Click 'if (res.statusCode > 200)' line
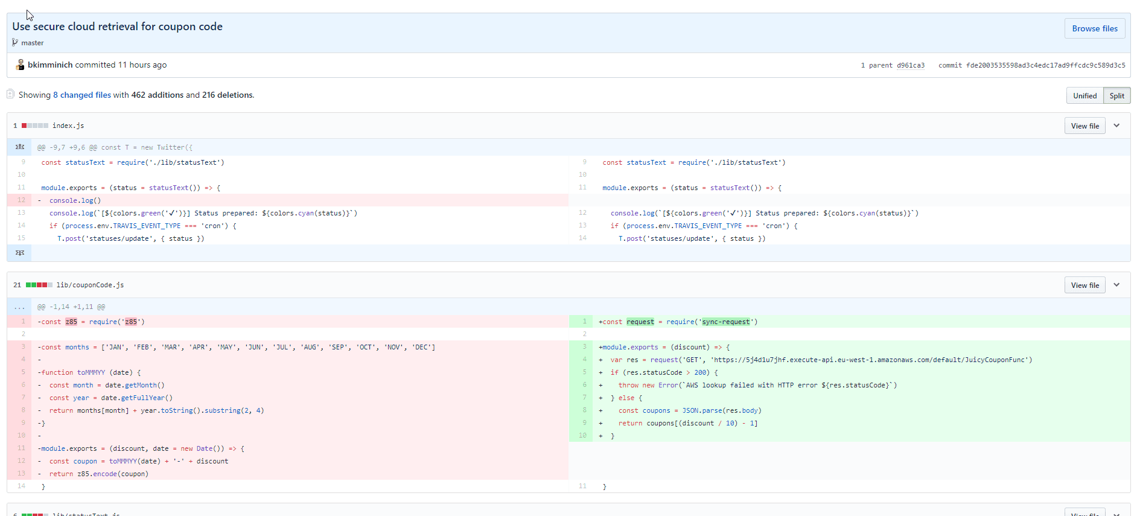The width and height of the screenshot is (1137, 516). (861, 372)
